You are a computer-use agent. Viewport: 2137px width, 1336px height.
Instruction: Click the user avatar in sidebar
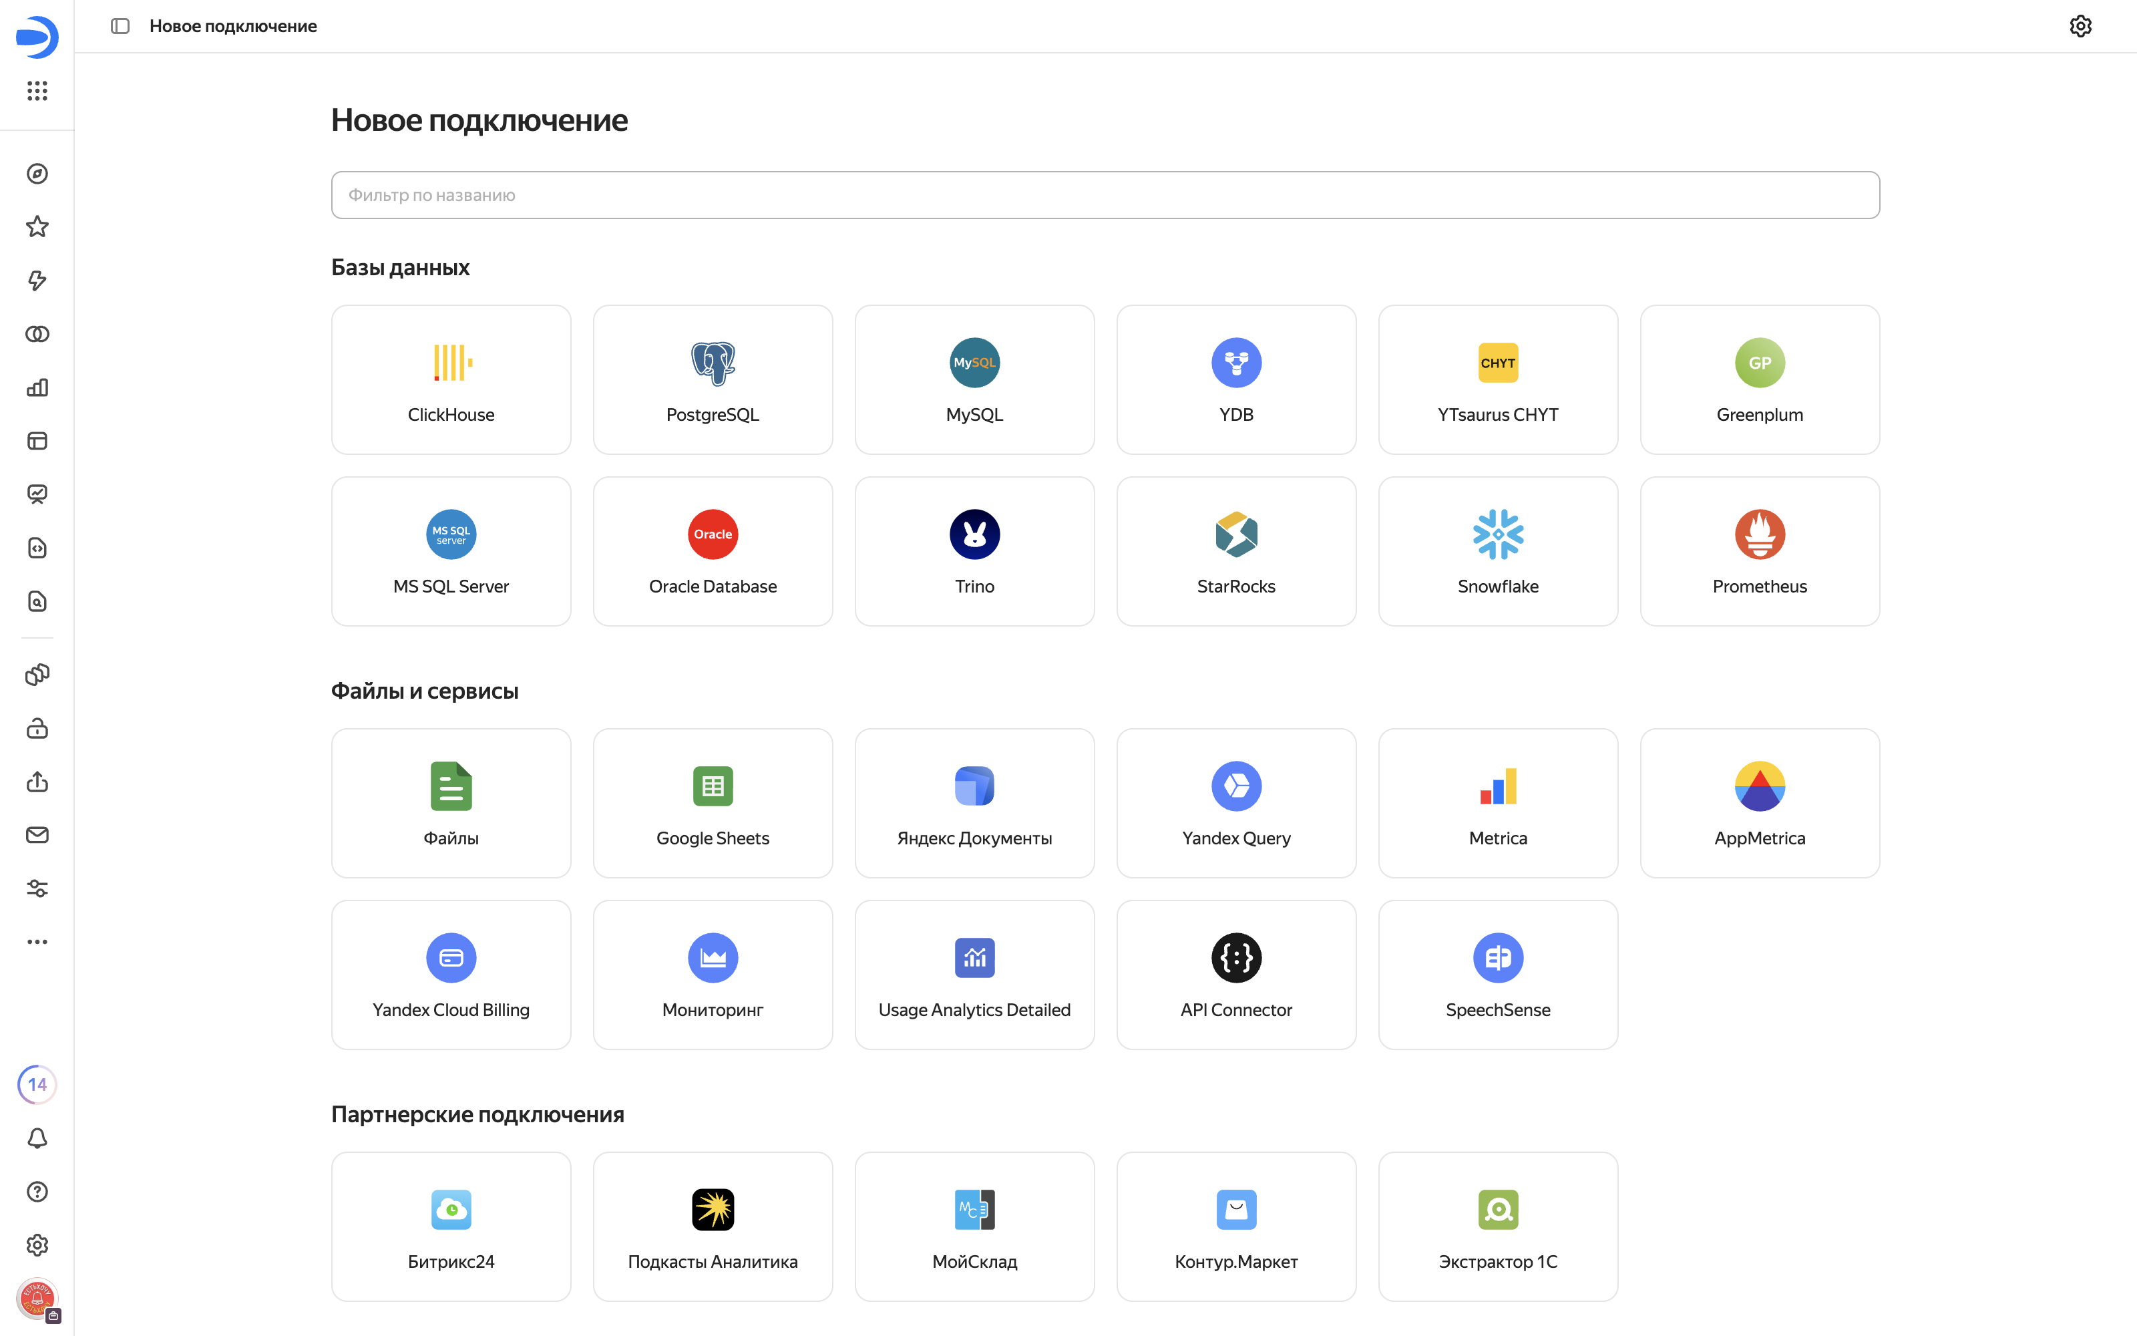[37, 1299]
